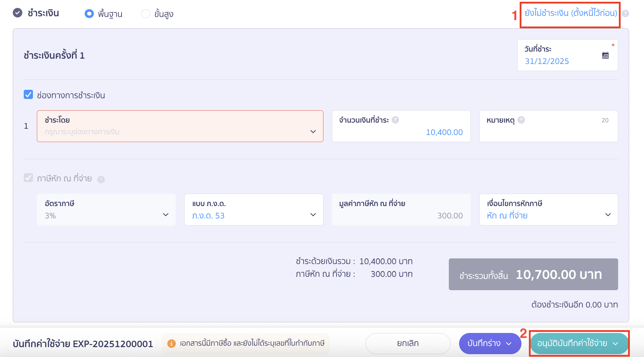The width and height of the screenshot is (644, 357).
Task: Click the orange info icon in warning
Action: pos(171,343)
